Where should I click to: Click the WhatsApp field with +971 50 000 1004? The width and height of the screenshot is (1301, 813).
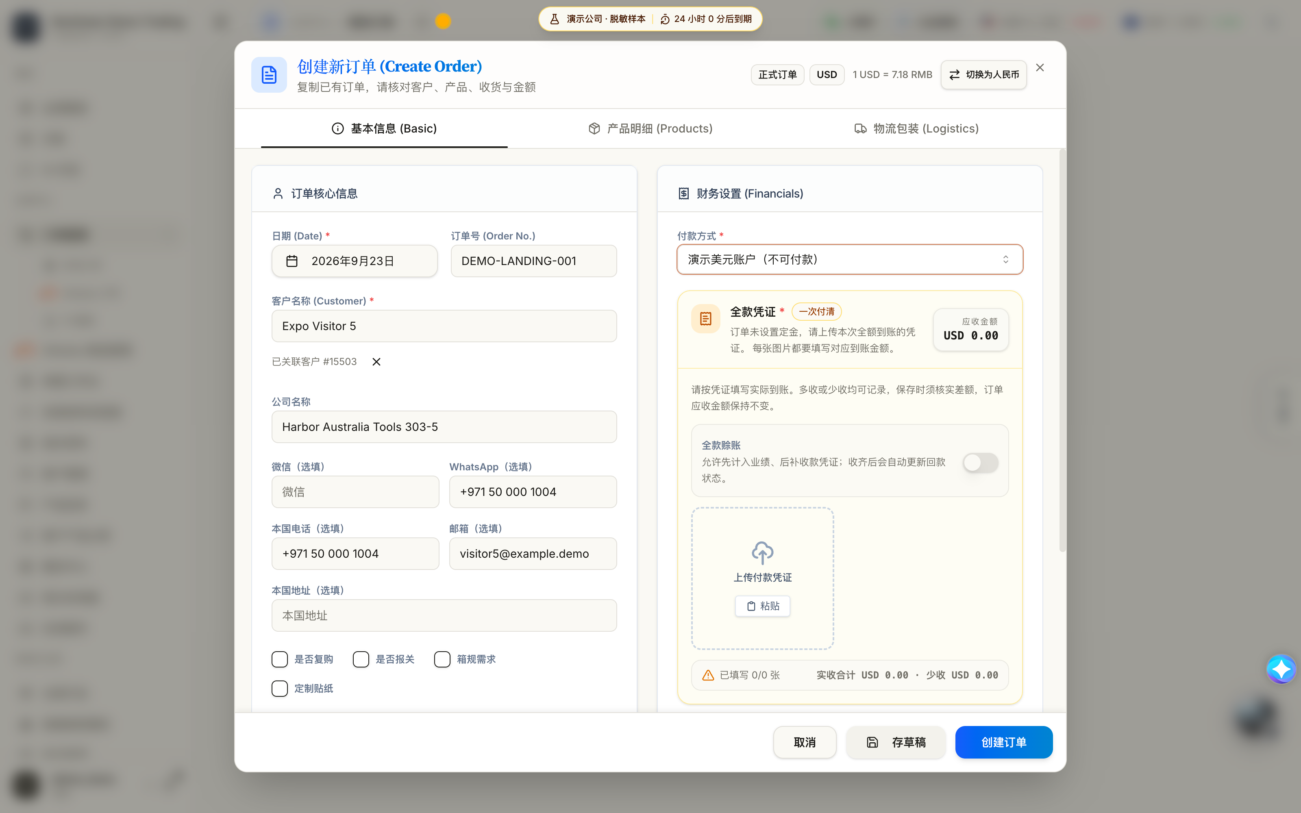(x=533, y=492)
